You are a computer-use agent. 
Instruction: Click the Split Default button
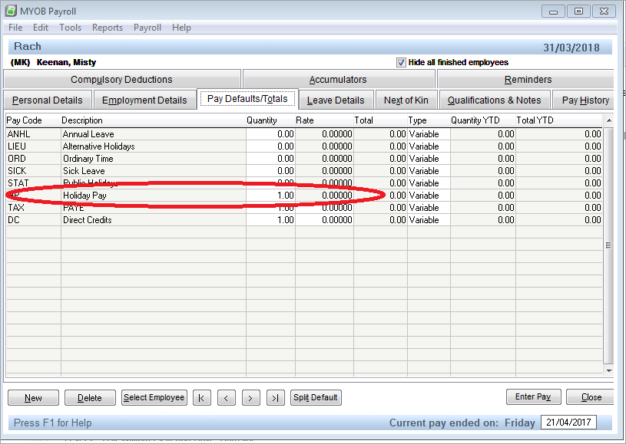coord(316,397)
